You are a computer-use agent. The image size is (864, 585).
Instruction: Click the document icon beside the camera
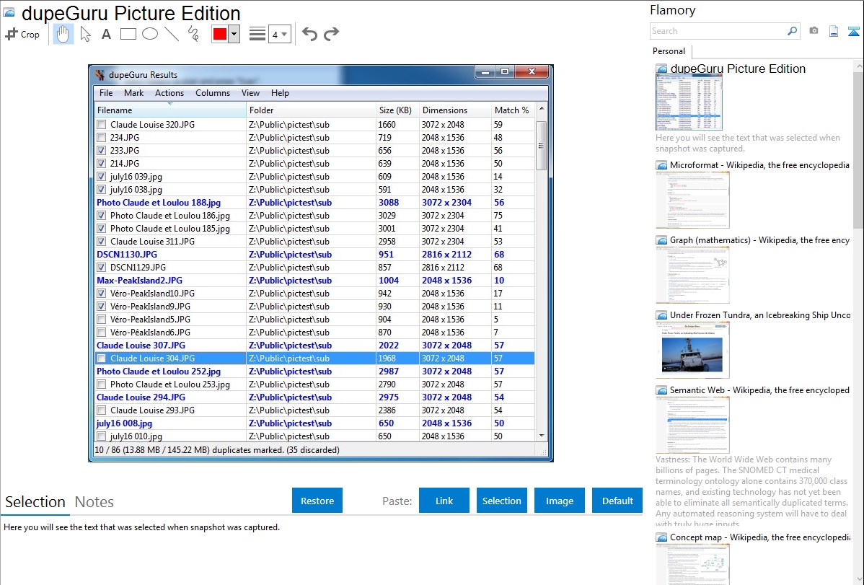click(834, 31)
